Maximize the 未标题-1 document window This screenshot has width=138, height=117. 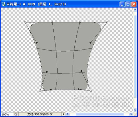128,4
